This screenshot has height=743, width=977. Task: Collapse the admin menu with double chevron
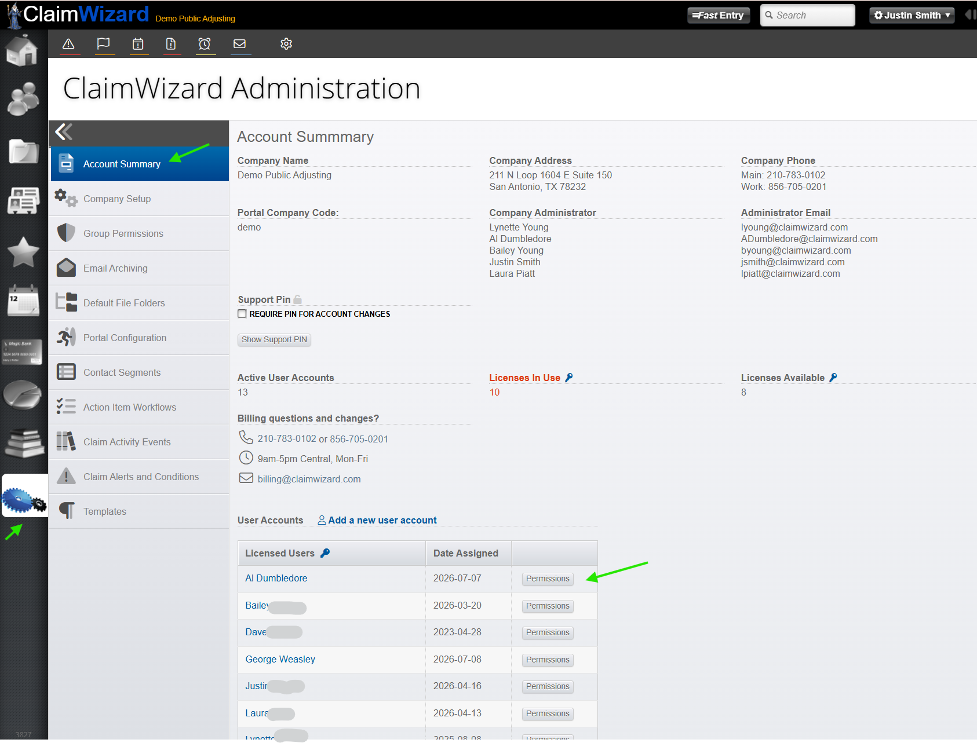tap(64, 132)
